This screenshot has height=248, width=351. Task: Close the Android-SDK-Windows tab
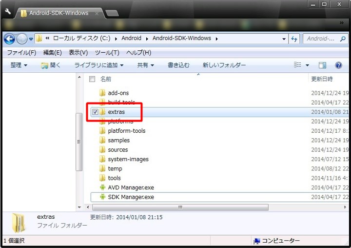(97, 13)
